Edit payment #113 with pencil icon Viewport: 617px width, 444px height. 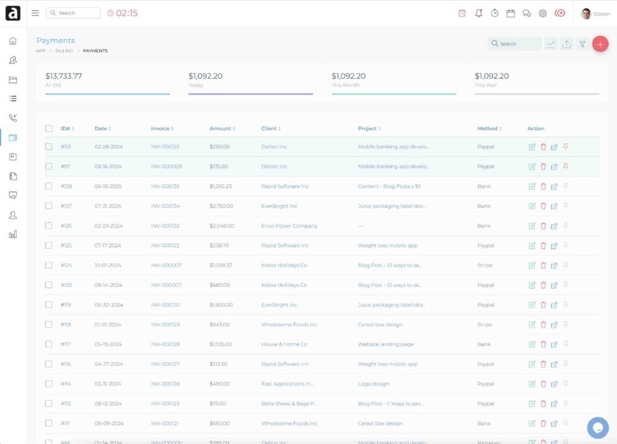pos(532,147)
